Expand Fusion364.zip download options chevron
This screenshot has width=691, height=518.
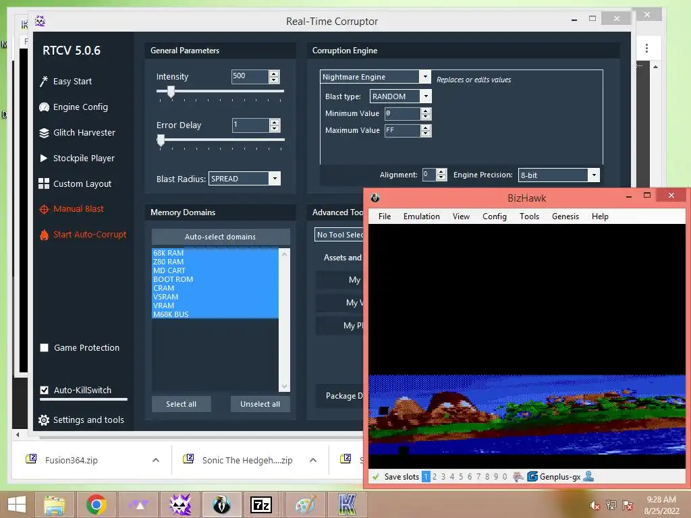[156, 460]
